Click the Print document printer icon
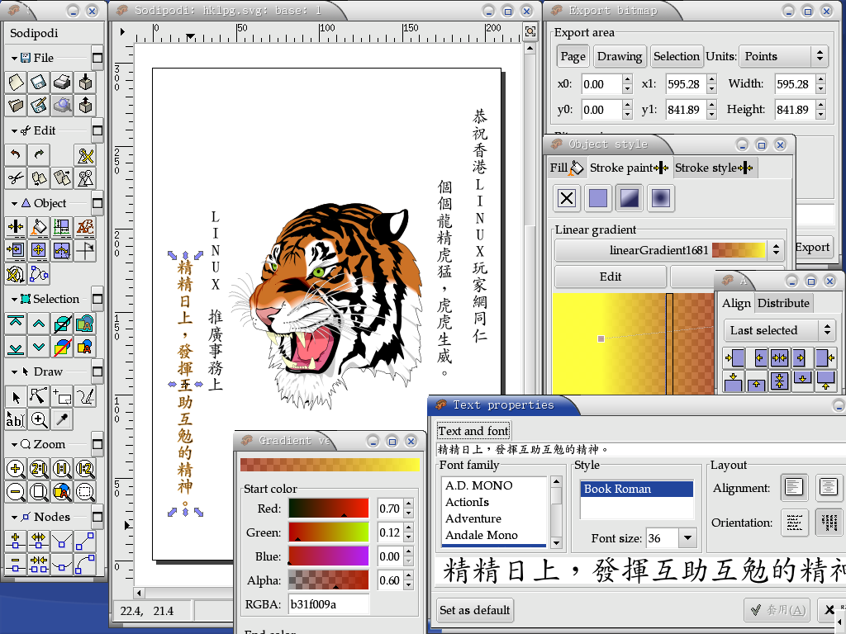The image size is (846, 634). 62,83
